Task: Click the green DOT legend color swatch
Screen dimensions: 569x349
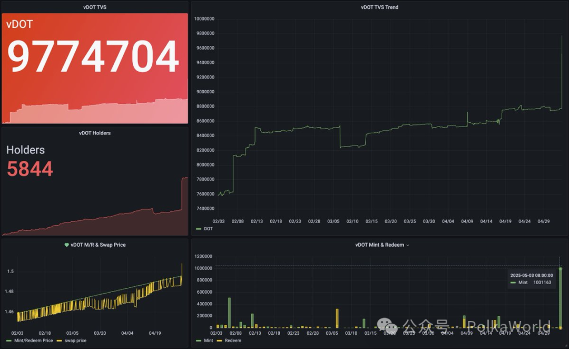Action: [199, 229]
